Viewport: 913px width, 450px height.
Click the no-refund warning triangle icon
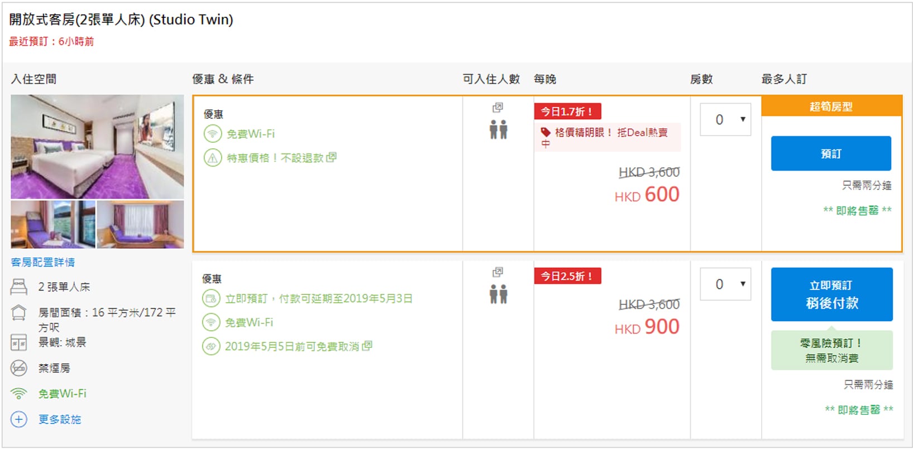212,158
